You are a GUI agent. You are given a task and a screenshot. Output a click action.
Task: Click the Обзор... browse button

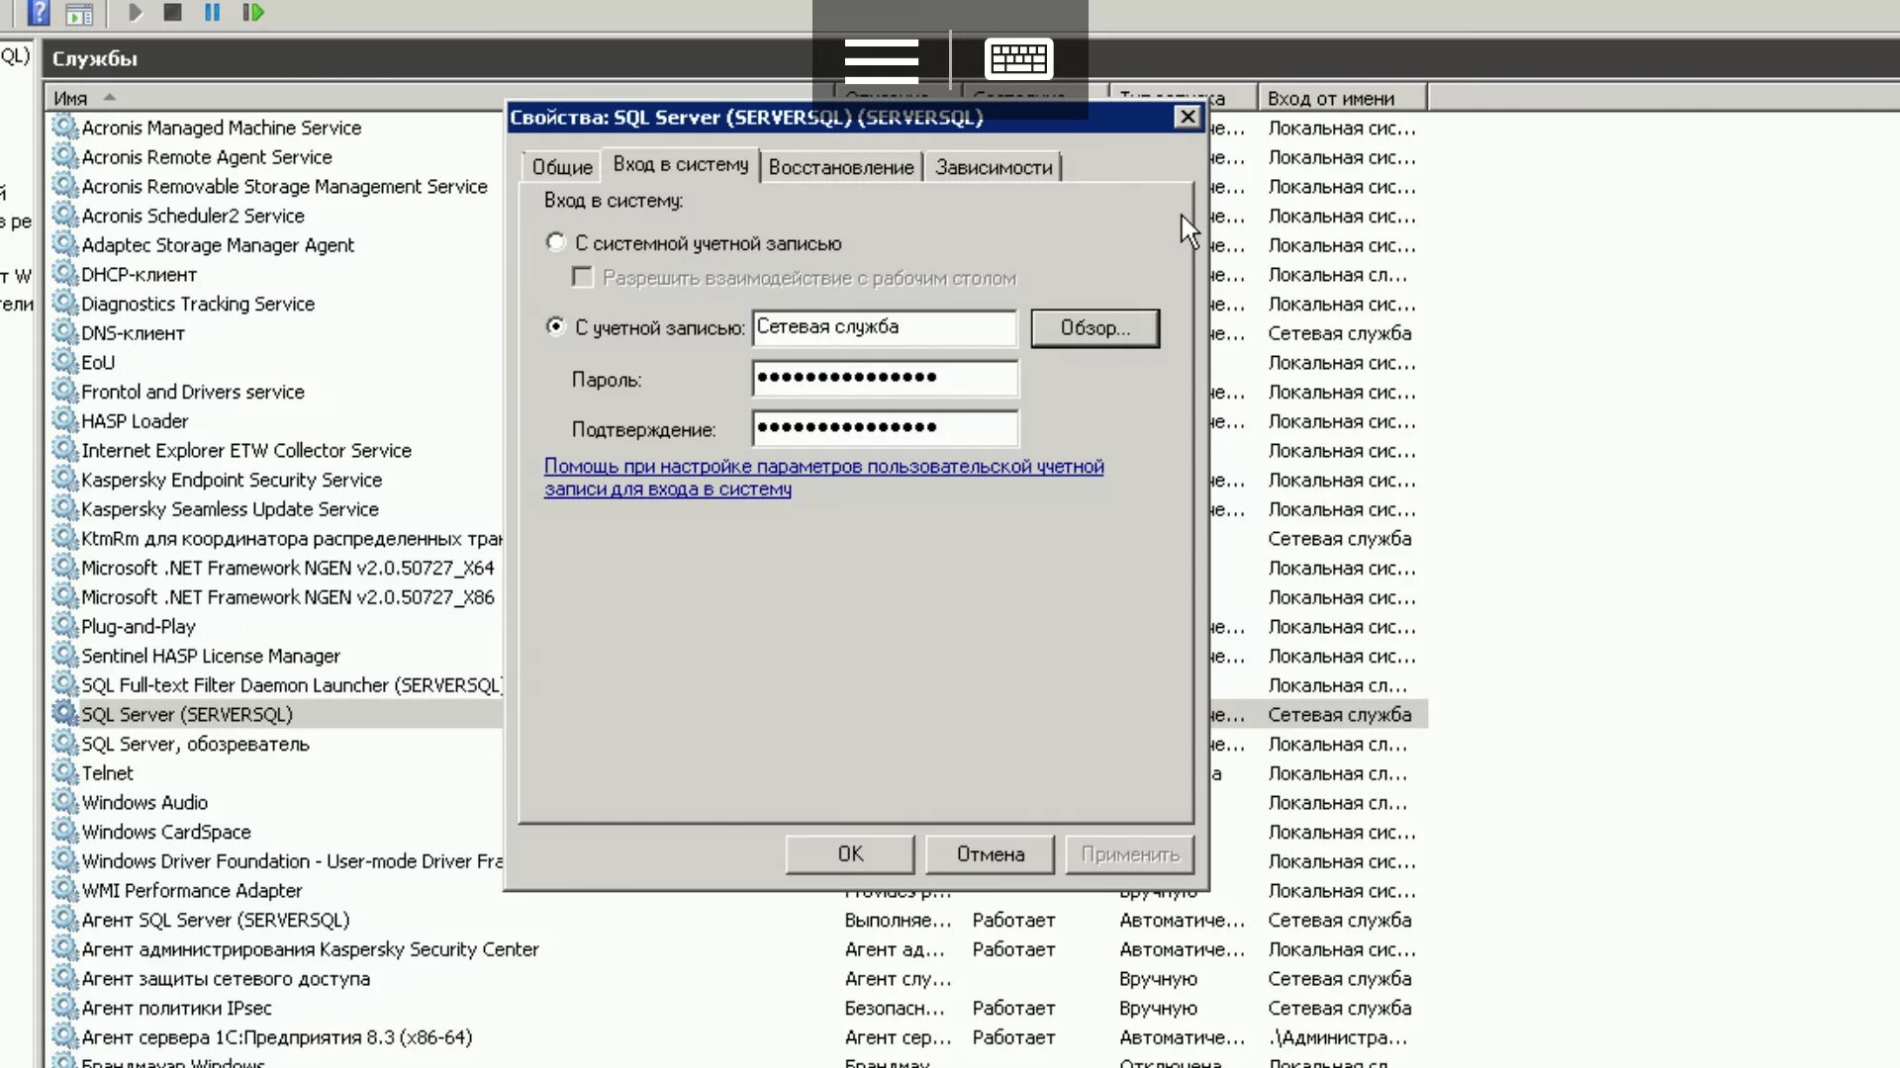click(x=1094, y=328)
